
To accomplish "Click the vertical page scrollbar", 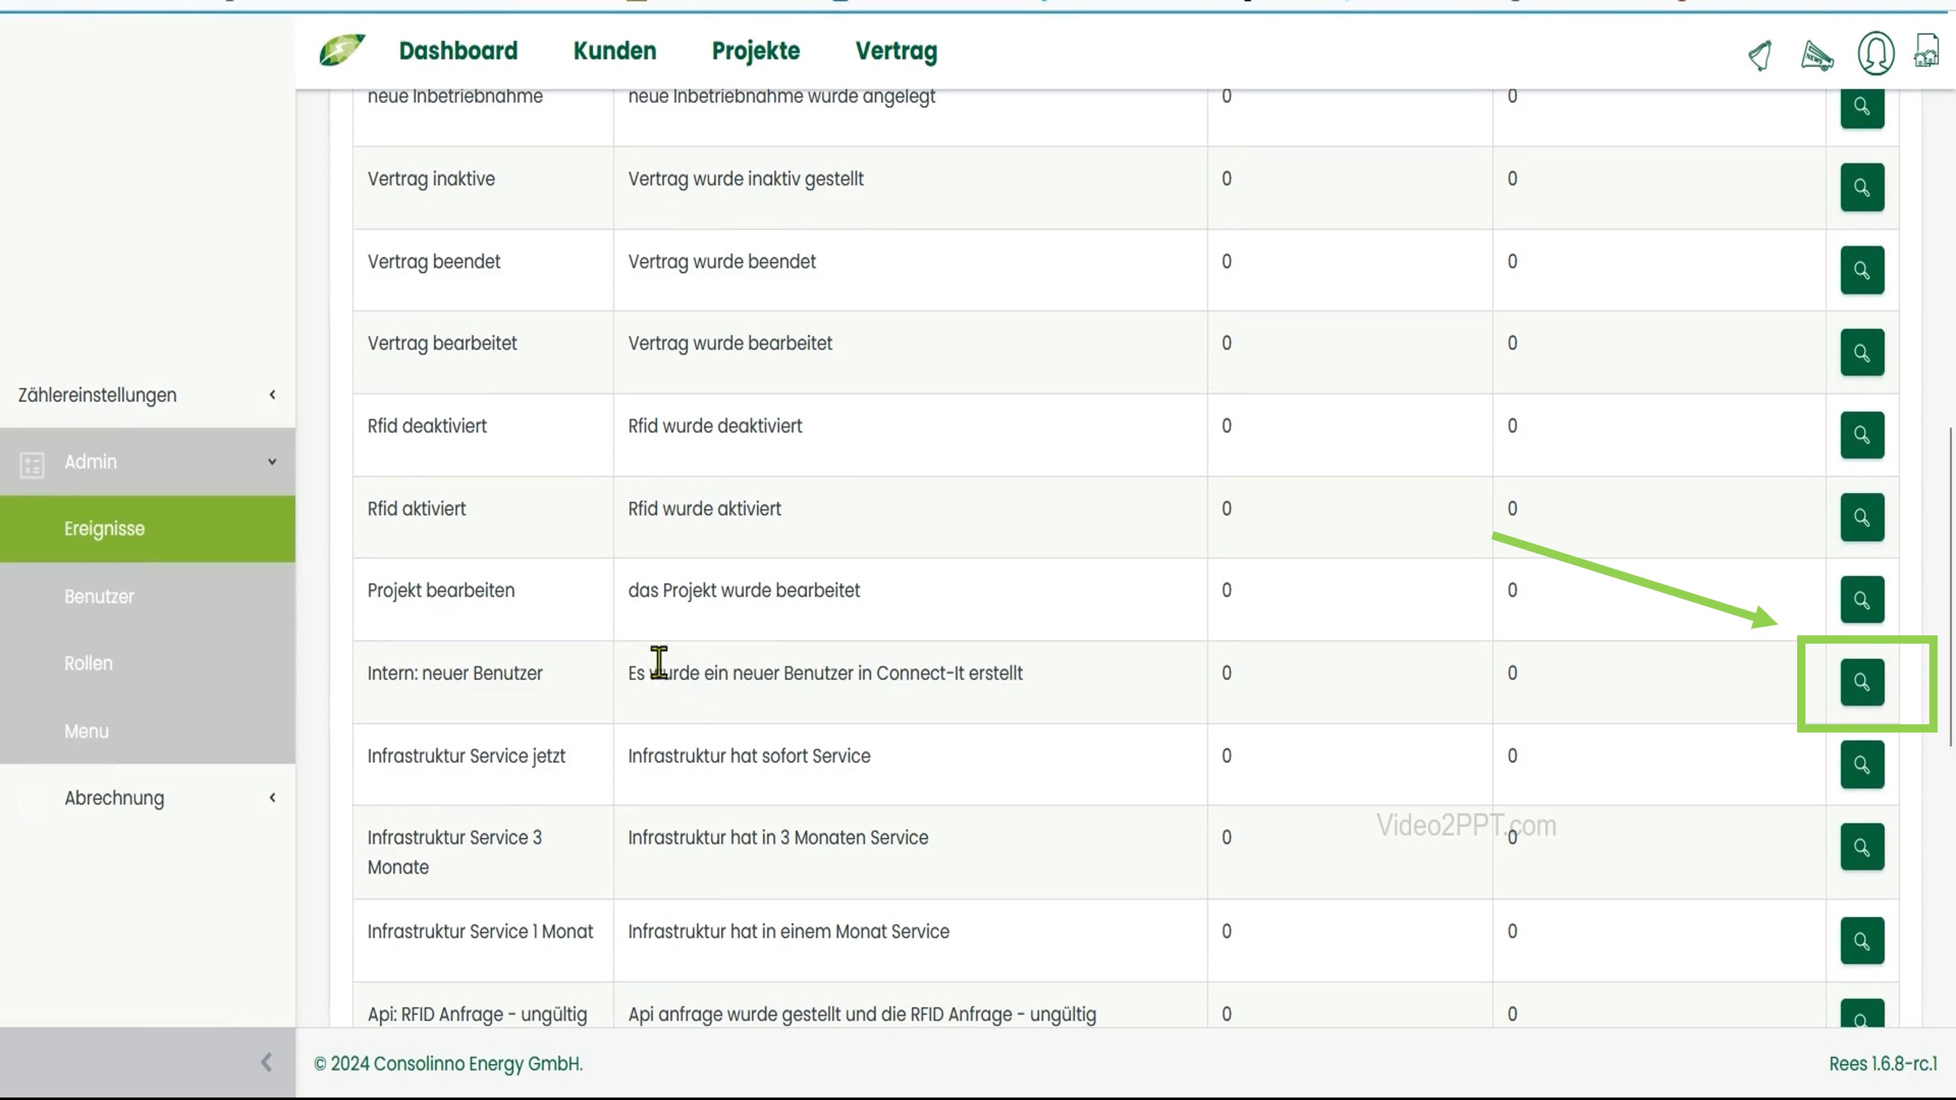I will [1950, 586].
